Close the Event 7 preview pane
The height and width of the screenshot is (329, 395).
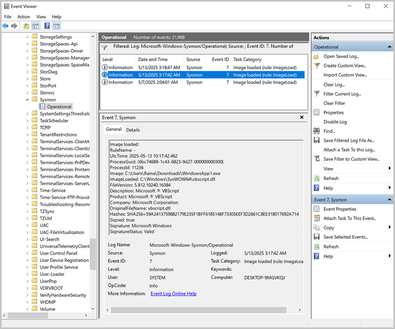coord(302,118)
